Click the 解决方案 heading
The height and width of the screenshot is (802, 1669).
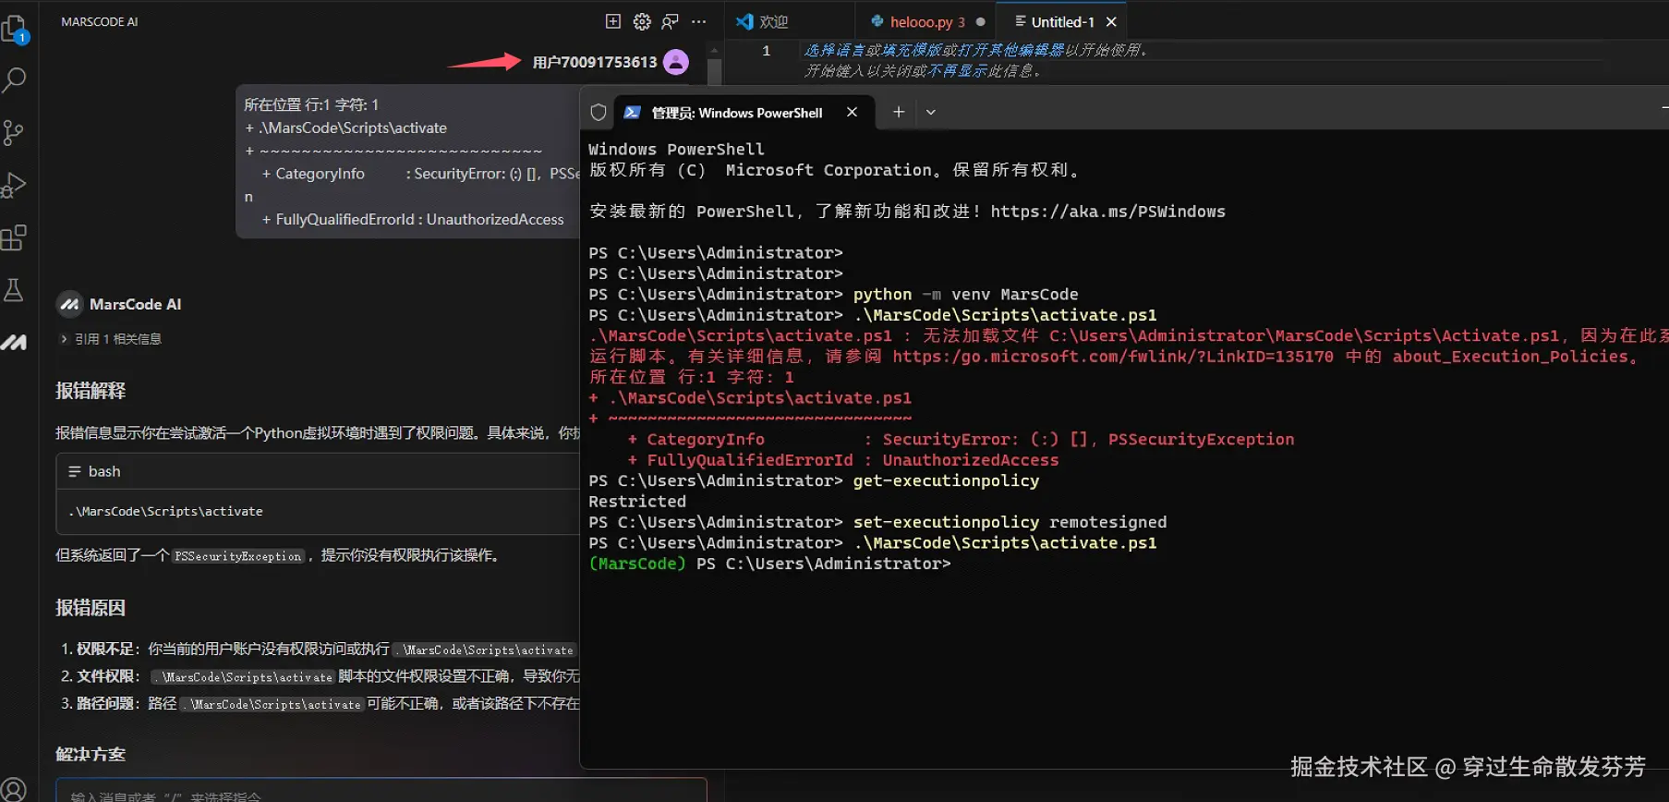[91, 754]
